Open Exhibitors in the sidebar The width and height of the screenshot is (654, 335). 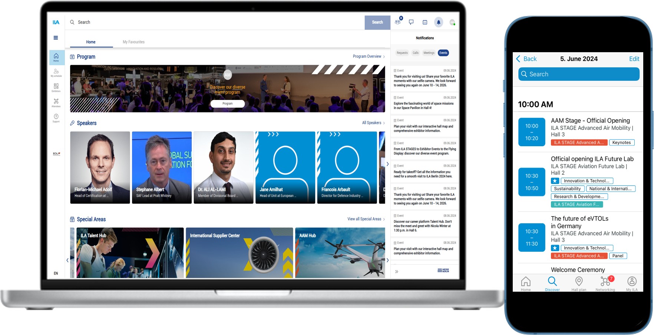click(56, 87)
